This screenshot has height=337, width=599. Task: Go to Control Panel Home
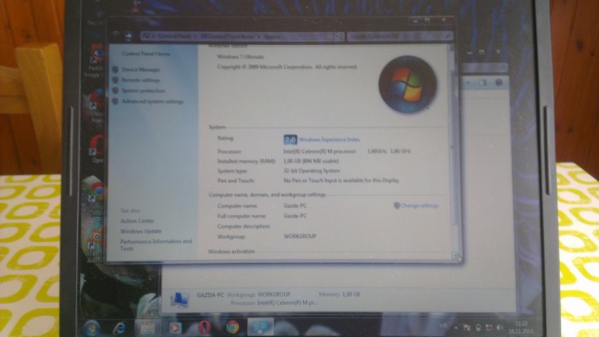(x=146, y=54)
